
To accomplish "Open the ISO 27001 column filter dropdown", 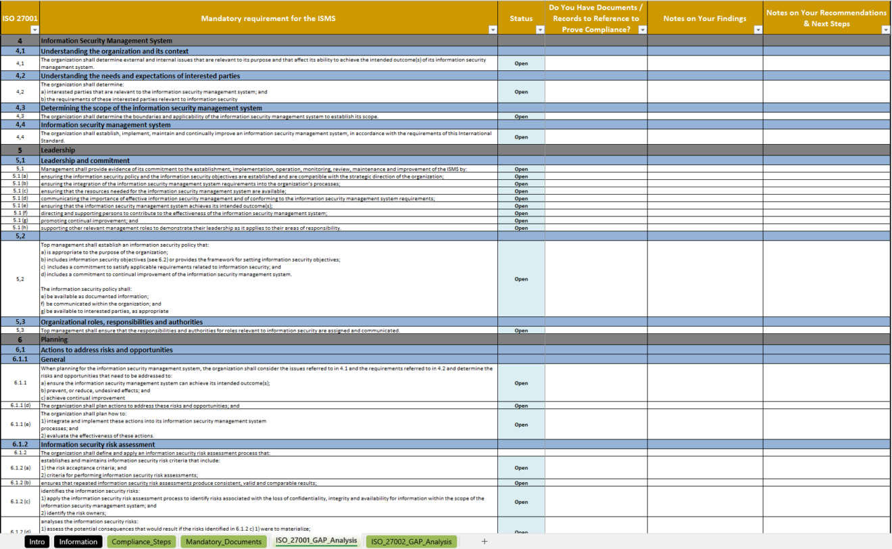I will coord(34,30).
